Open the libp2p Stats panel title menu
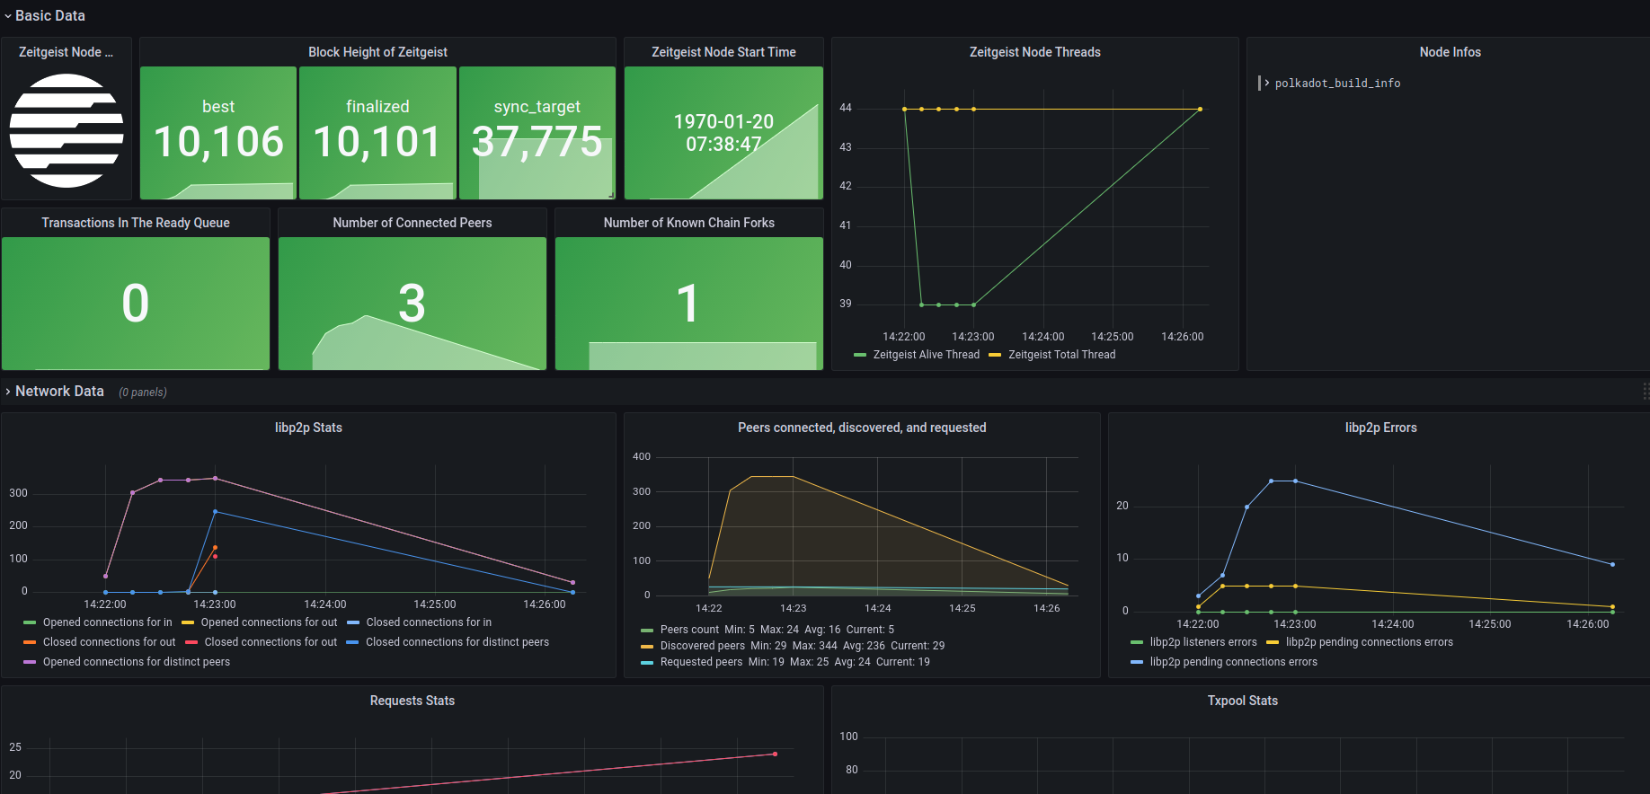Screen dimensions: 1650x794 click(x=308, y=428)
